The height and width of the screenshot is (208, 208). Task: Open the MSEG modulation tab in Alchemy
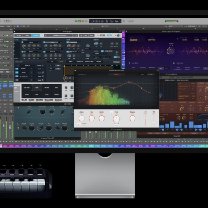coord(70,62)
